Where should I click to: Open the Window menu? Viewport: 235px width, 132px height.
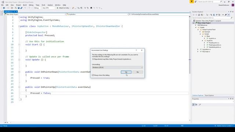(58, 5)
